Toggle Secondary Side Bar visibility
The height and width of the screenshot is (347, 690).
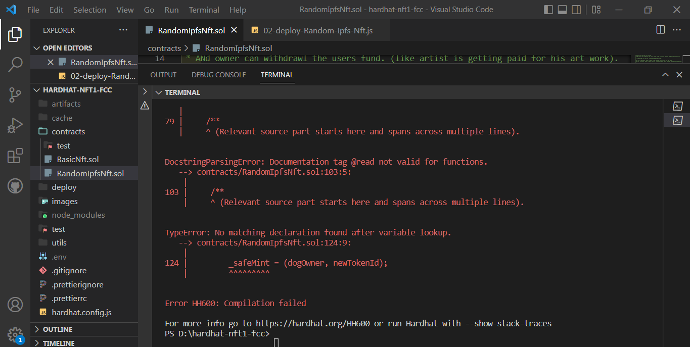coord(576,10)
